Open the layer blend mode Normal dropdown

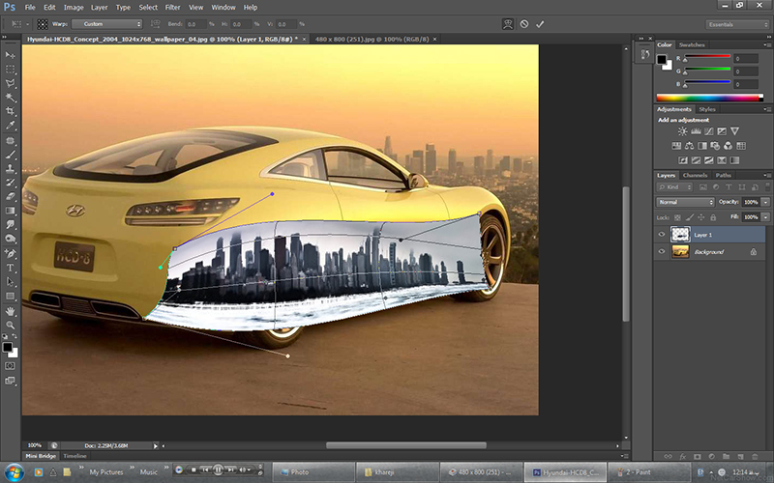(685, 202)
